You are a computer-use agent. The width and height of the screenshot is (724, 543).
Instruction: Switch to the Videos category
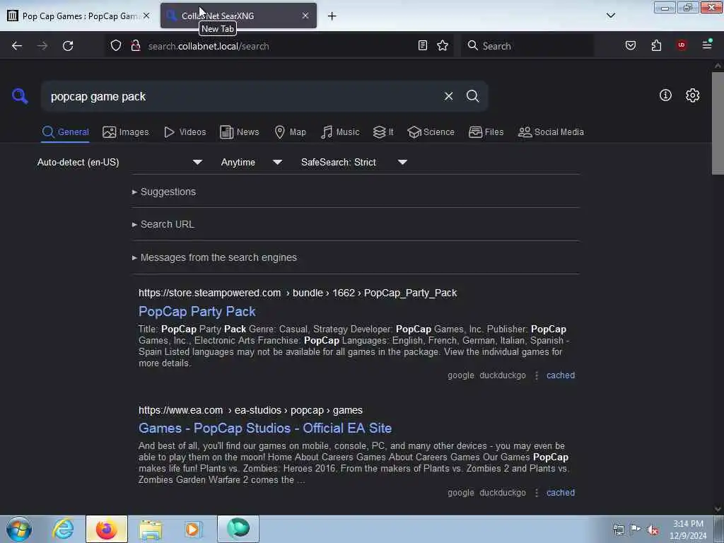185,132
